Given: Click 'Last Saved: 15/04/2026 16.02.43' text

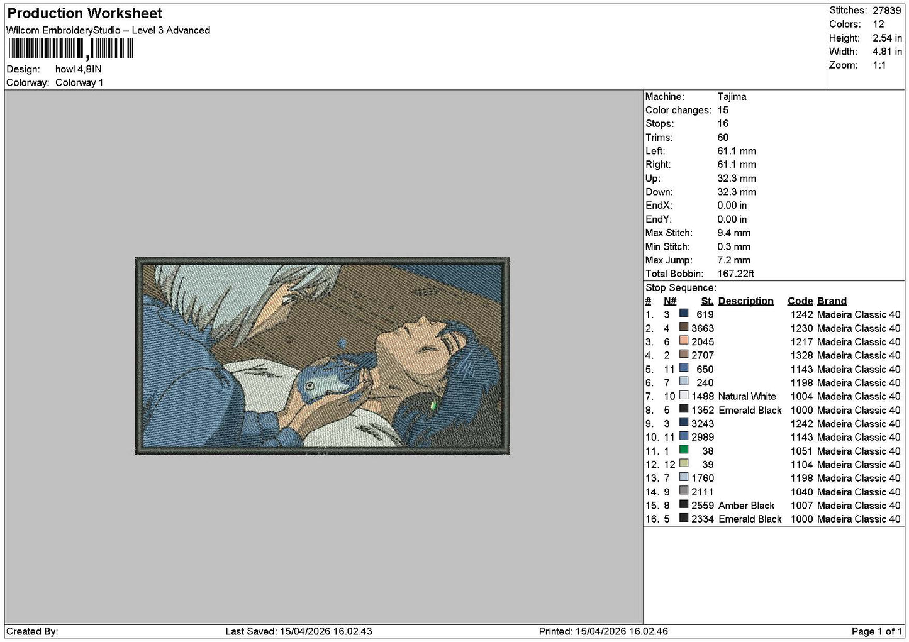Looking at the screenshot, I should tap(299, 631).
